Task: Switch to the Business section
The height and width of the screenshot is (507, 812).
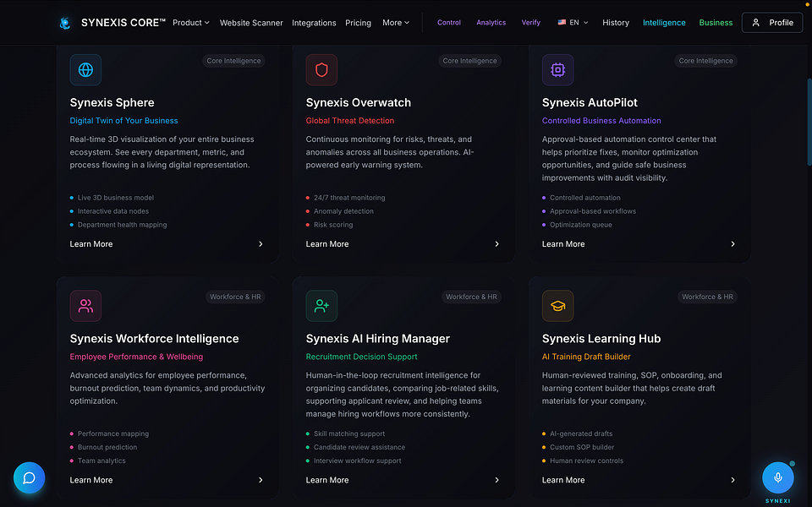Action: point(716,23)
